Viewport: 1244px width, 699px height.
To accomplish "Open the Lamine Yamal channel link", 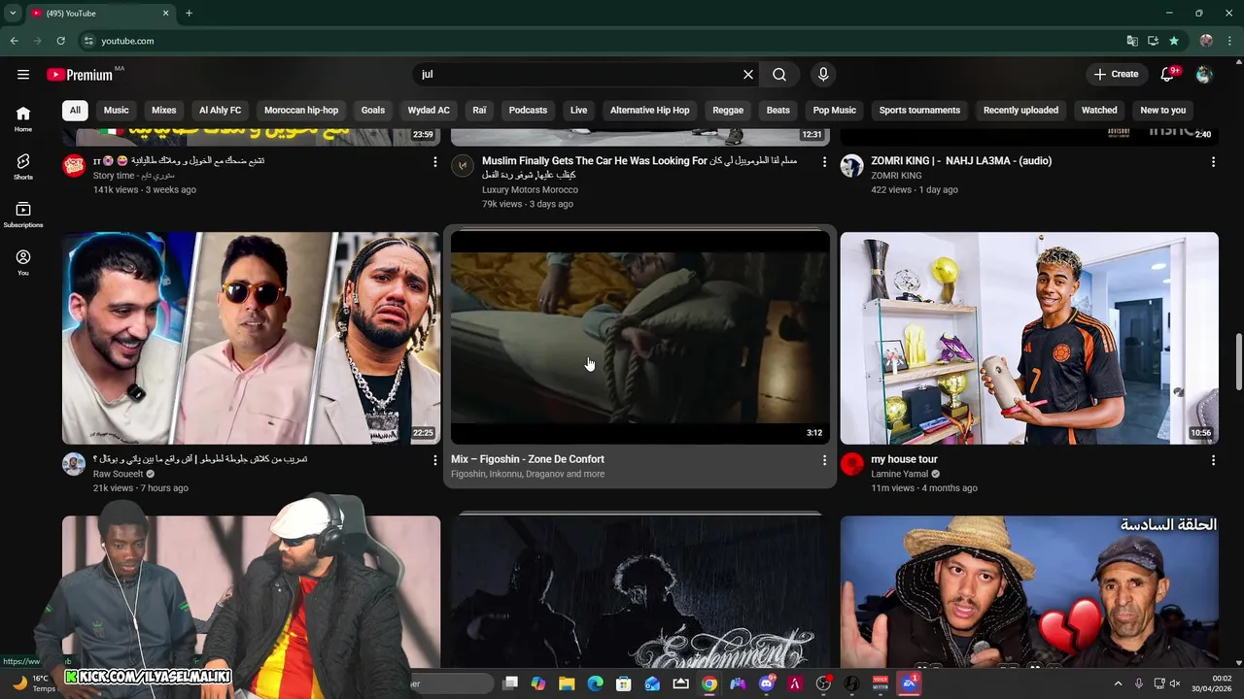I will coord(899,474).
